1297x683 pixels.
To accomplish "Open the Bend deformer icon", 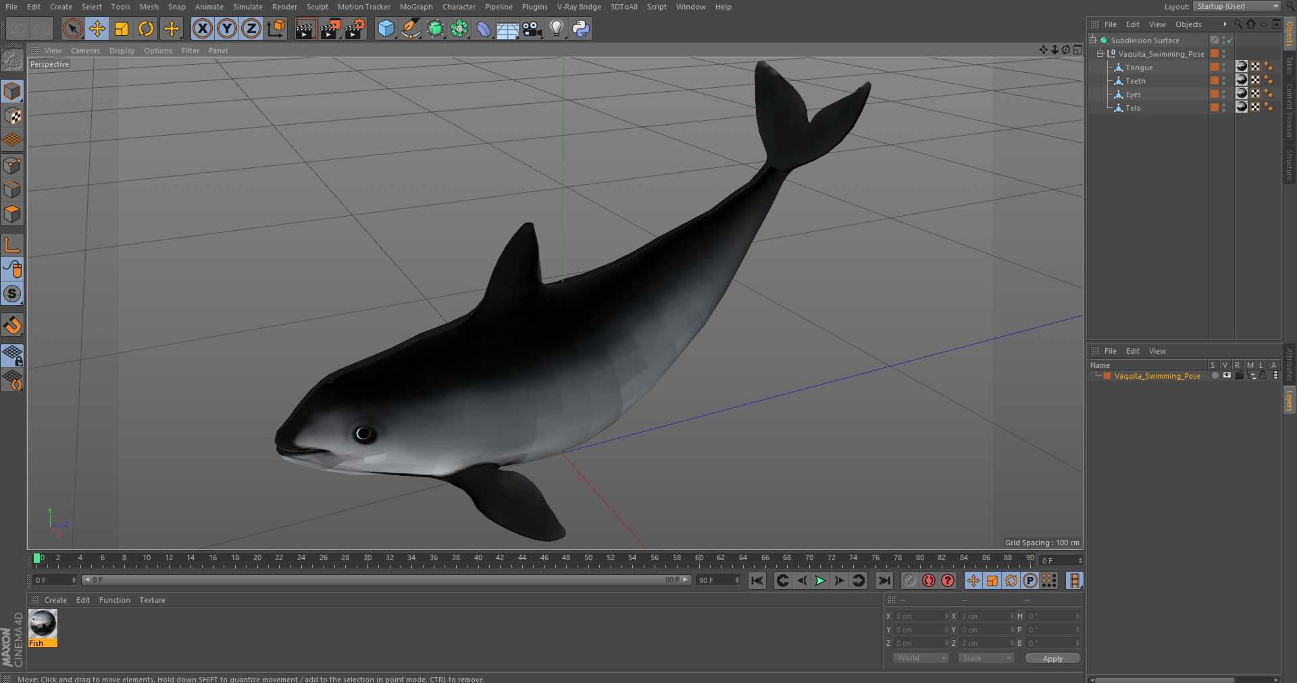I will click(484, 28).
